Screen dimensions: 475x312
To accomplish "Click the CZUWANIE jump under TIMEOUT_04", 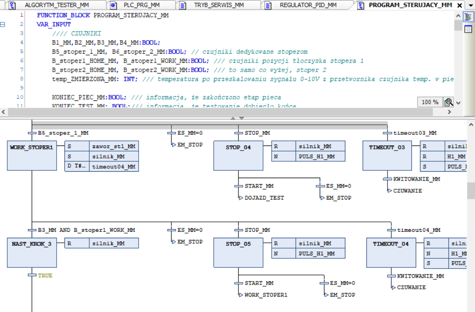I will click(x=408, y=288).
